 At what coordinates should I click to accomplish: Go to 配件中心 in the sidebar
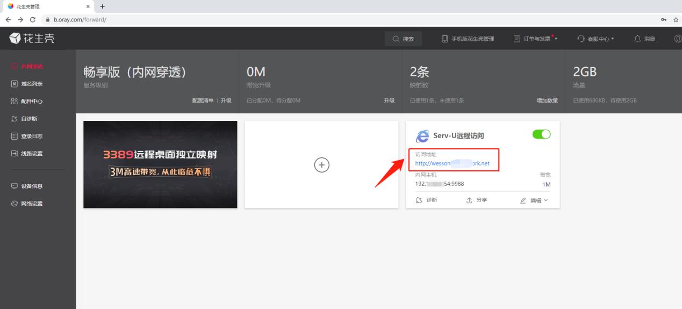(27, 101)
